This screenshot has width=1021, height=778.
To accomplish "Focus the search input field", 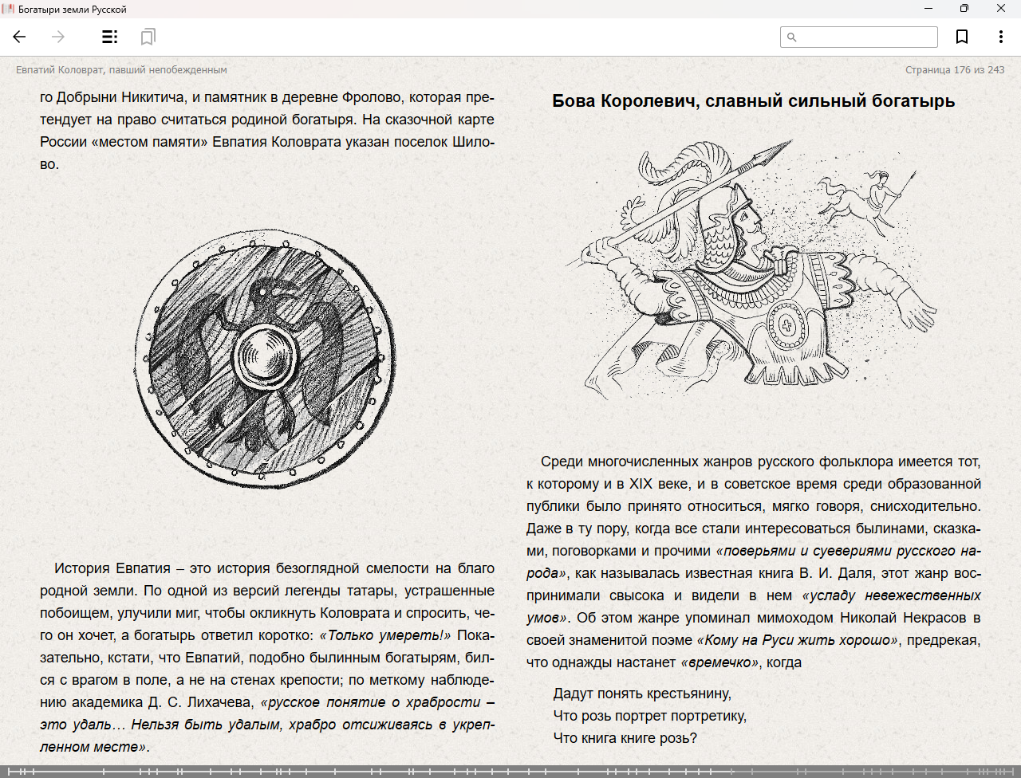I will click(866, 37).
